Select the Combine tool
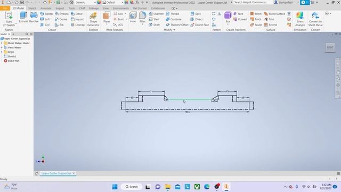 pyautogui.click(x=173, y=19)
